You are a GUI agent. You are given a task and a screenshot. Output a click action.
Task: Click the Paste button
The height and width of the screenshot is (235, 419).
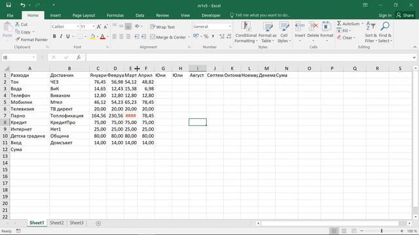(7, 30)
